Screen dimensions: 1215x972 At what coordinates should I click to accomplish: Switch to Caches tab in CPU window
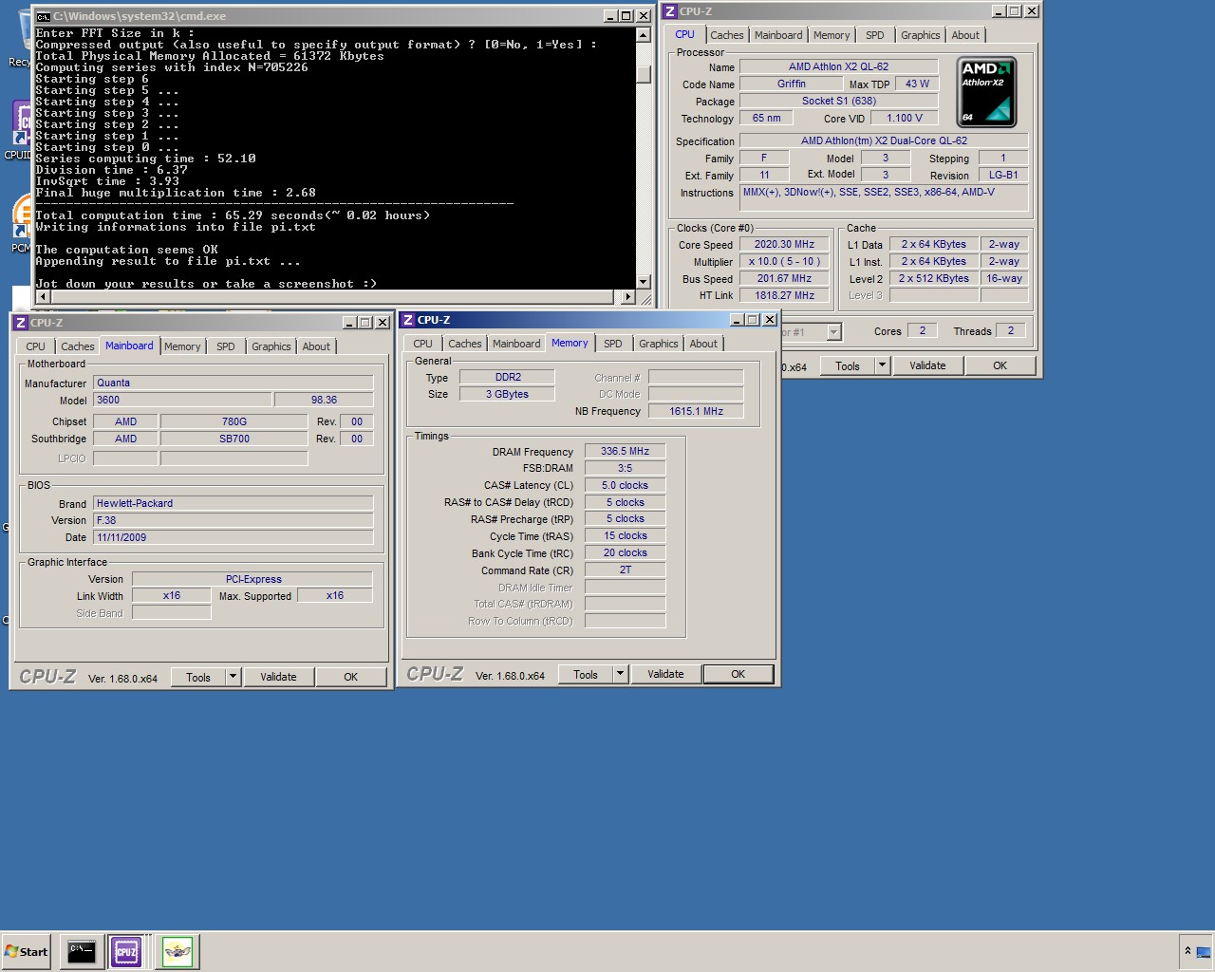click(x=727, y=35)
